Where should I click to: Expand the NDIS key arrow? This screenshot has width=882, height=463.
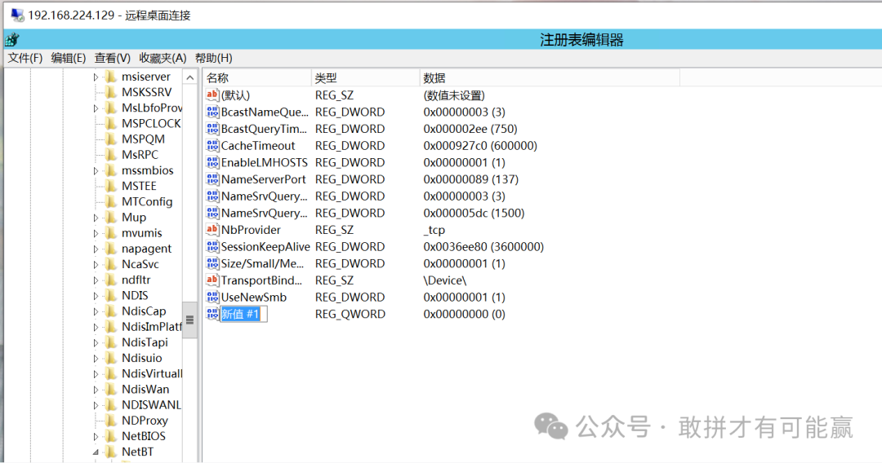96,296
